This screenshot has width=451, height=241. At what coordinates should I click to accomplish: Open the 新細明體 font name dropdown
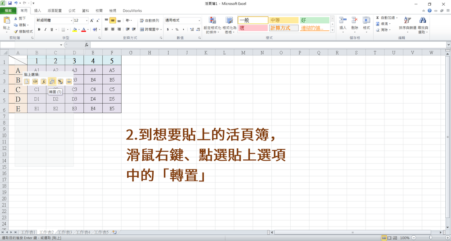pos(71,21)
